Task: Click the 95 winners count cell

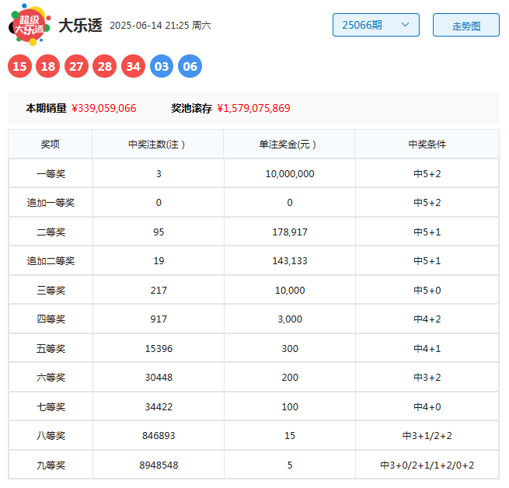Action: point(159,232)
